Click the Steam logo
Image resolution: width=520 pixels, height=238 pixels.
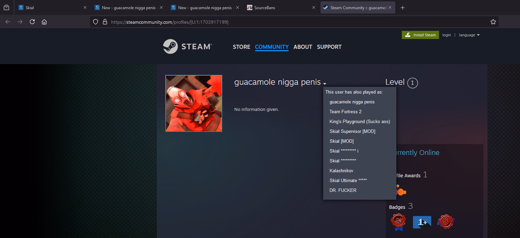click(187, 46)
